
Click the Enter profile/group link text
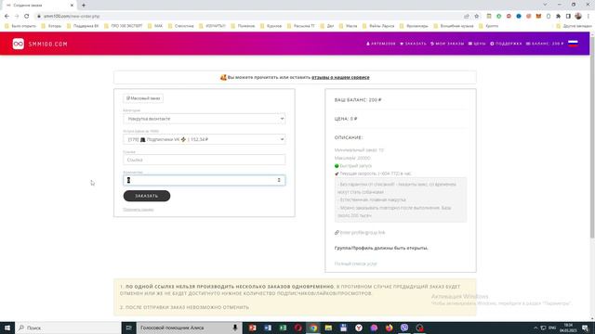363,233
